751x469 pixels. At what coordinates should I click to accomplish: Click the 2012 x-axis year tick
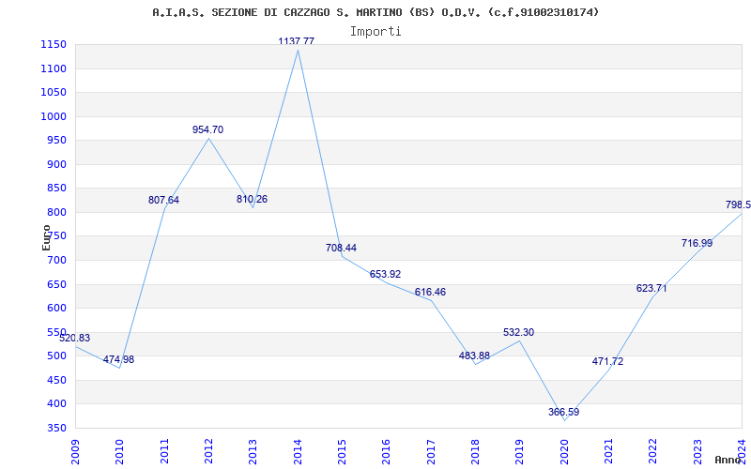coord(208,451)
